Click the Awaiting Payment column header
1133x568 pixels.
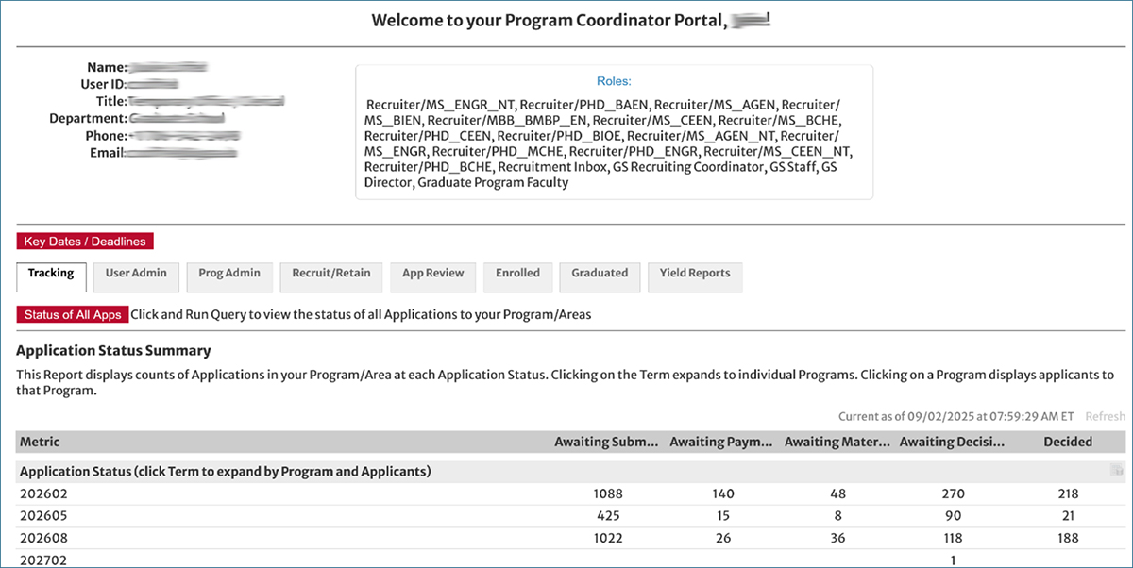click(721, 442)
